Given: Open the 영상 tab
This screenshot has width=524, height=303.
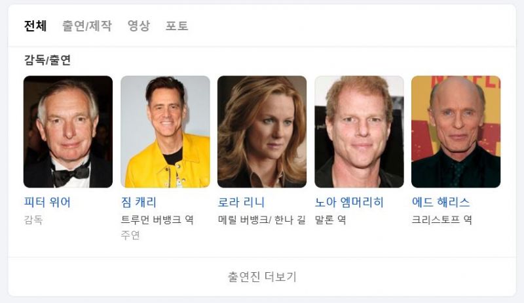Looking at the screenshot, I should coord(139,26).
